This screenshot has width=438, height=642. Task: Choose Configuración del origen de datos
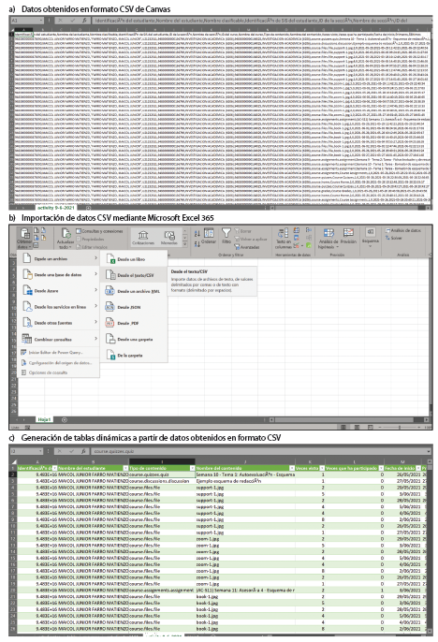tap(57, 363)
